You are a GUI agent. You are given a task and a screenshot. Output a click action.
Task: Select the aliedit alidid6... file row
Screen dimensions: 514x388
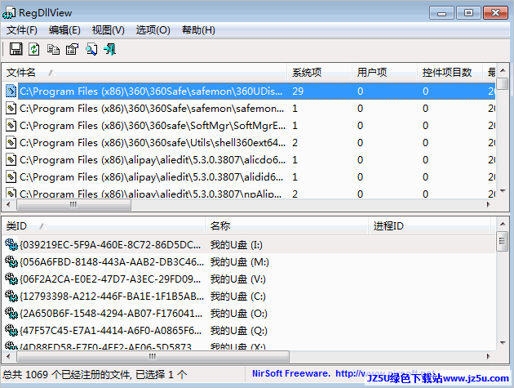(x=249, y=177)
